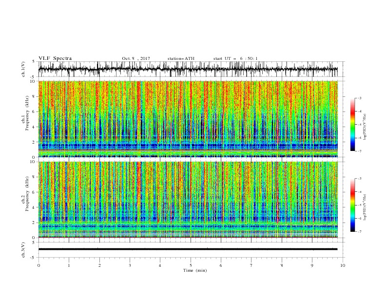Screen dimensions: 386x298
Task: Select the ch.1 "Frequency (kHz)" axis label
Action: click(27, 113)
